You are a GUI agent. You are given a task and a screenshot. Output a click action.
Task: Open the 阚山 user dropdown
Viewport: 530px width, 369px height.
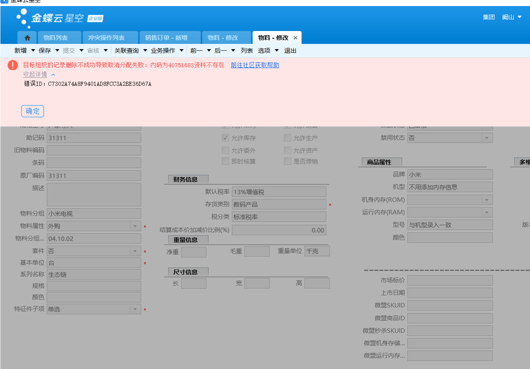coord(512,17)
